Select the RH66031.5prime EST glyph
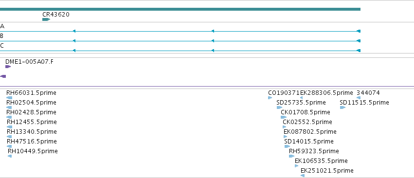Viewport: 414px width, 178px height. [9, 98]
